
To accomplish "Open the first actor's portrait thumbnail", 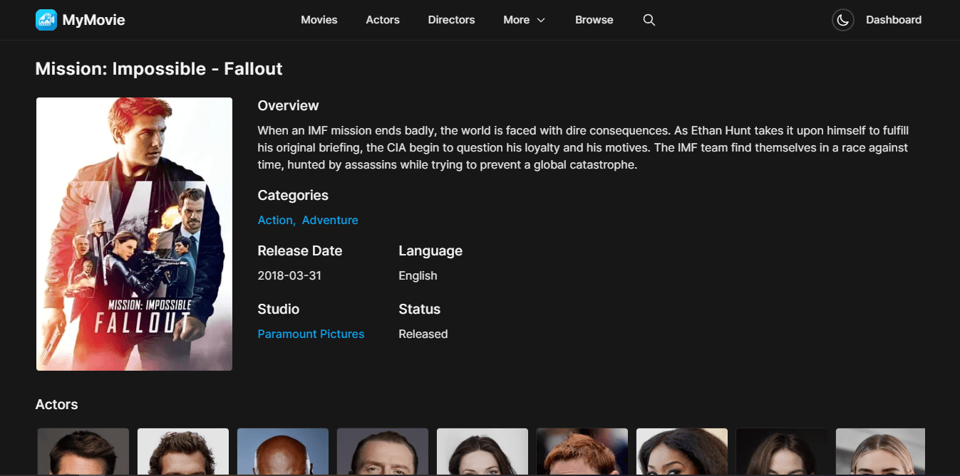I will coord(83,452).
